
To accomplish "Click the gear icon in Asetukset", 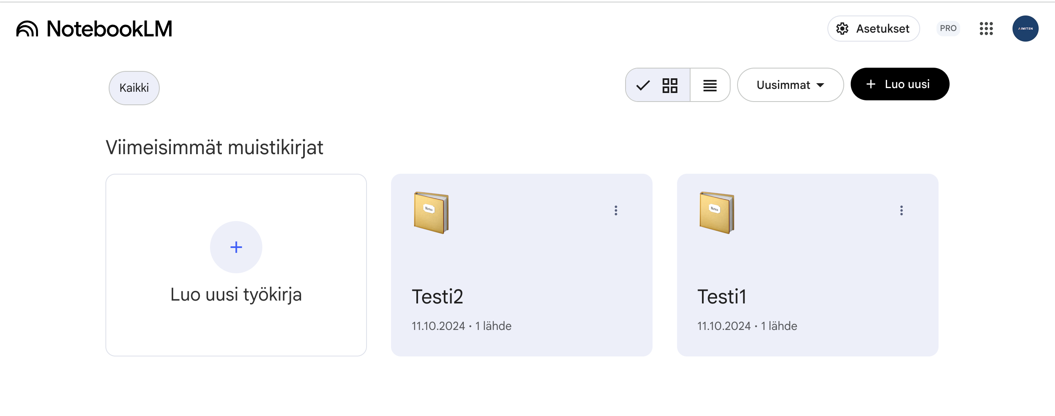I will [x=842, y=29].
